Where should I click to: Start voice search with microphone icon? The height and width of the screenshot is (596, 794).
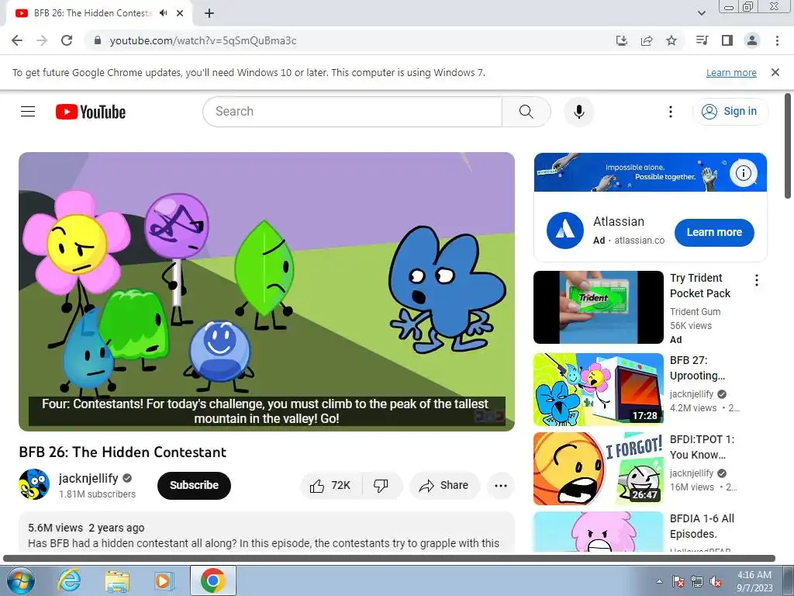coord(578,112)
